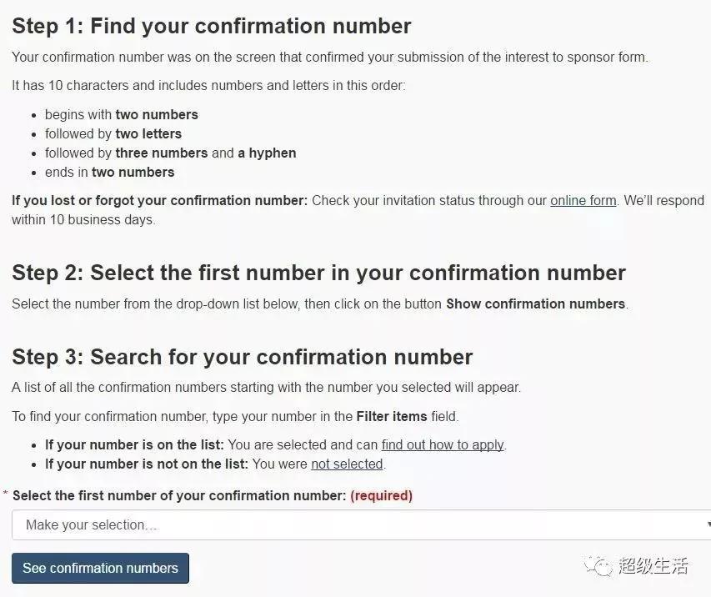Open the "Make your selection…" dropdown
Image resolution: width=711 pixels, height=597 pixels.
tap(362, 524)
